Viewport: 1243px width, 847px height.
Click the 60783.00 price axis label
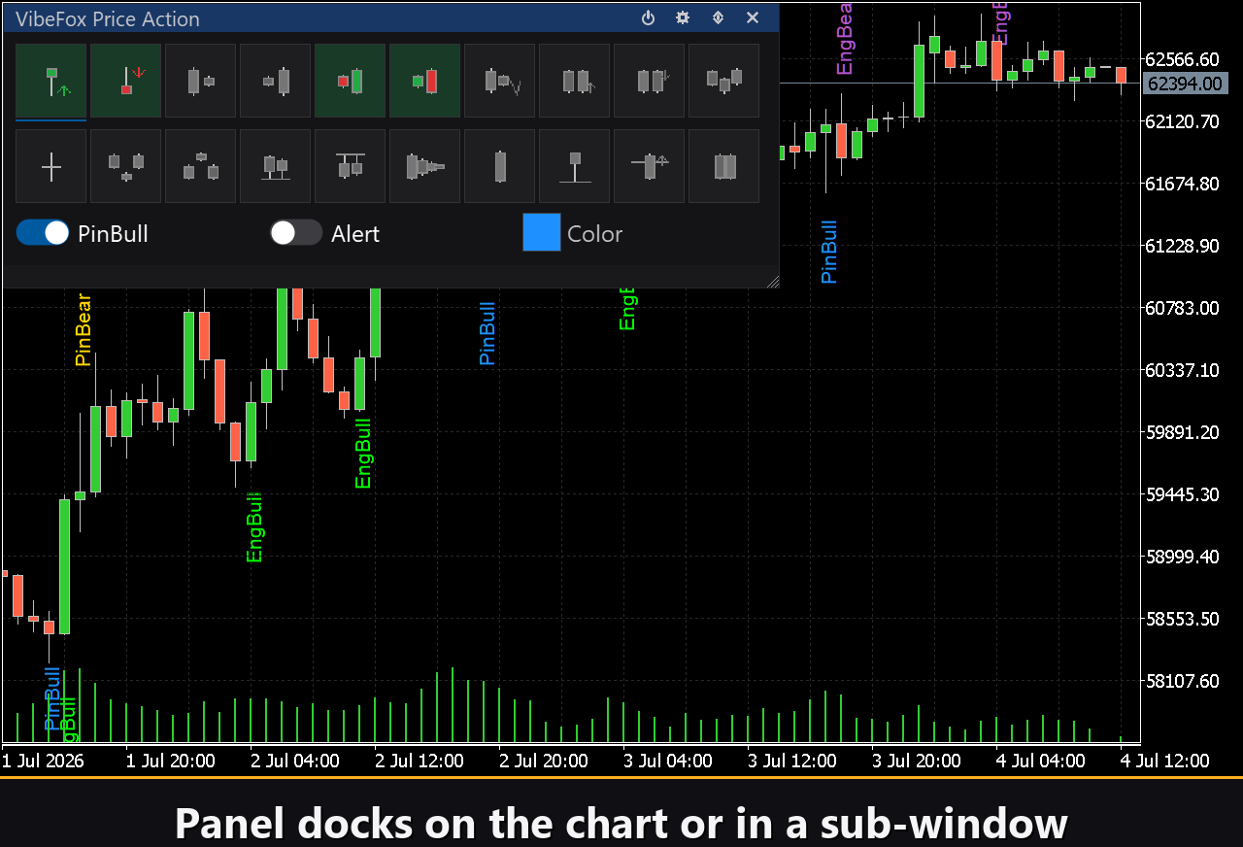1183,308
